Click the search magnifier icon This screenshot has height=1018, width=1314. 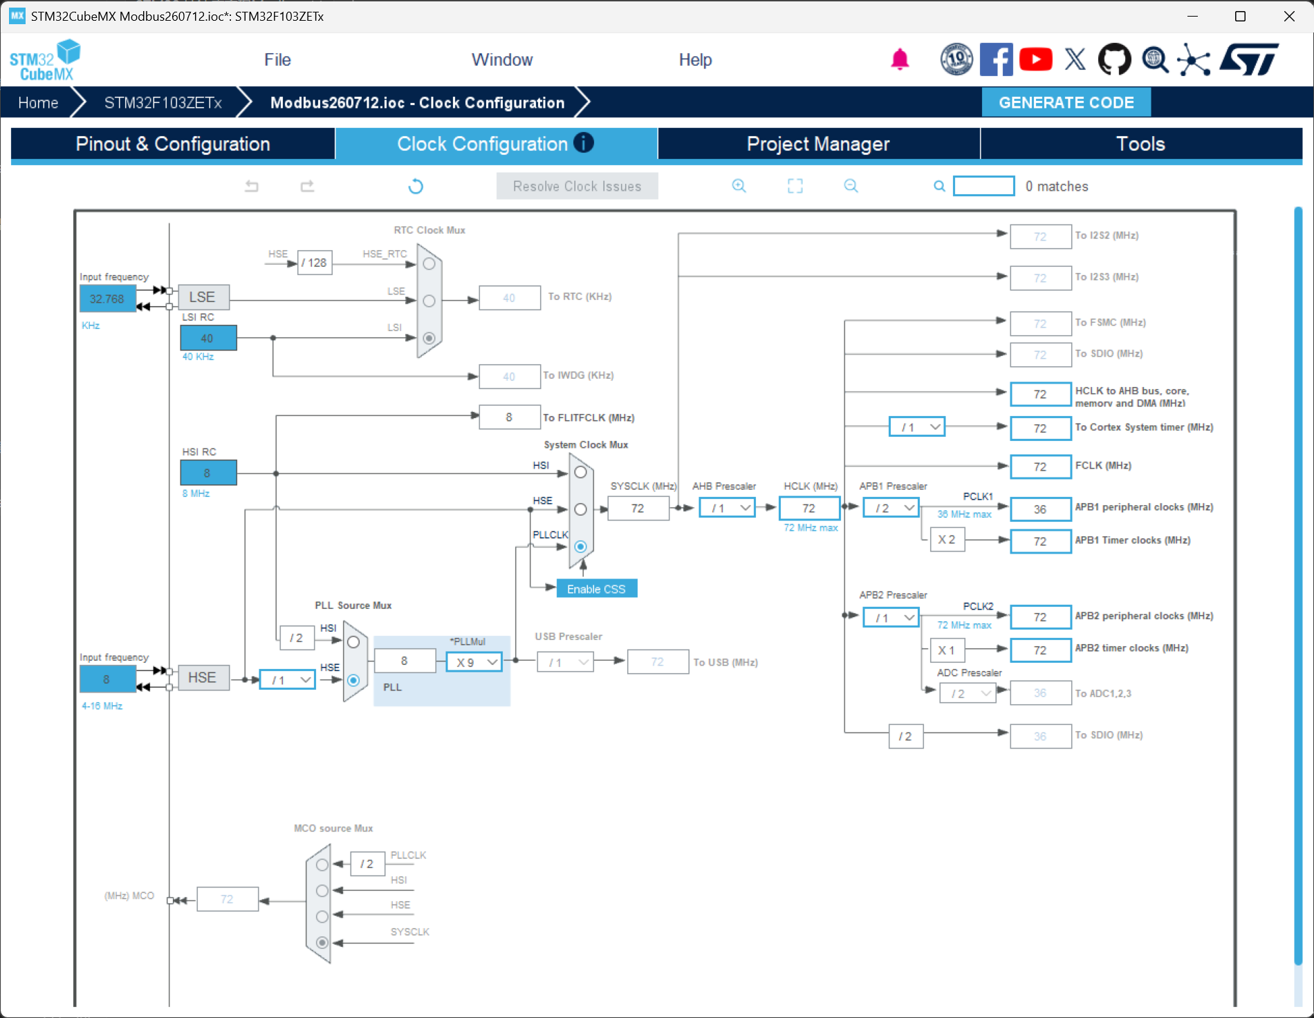pyautogui.click(x=939, y=186)
